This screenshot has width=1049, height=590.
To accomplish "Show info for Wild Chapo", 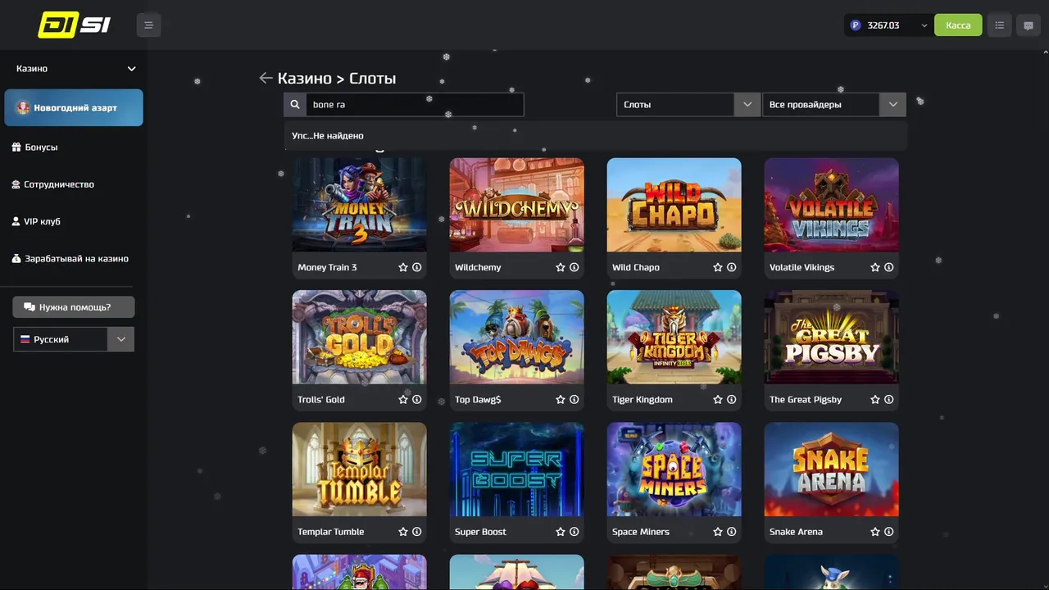I will (731, 267).
